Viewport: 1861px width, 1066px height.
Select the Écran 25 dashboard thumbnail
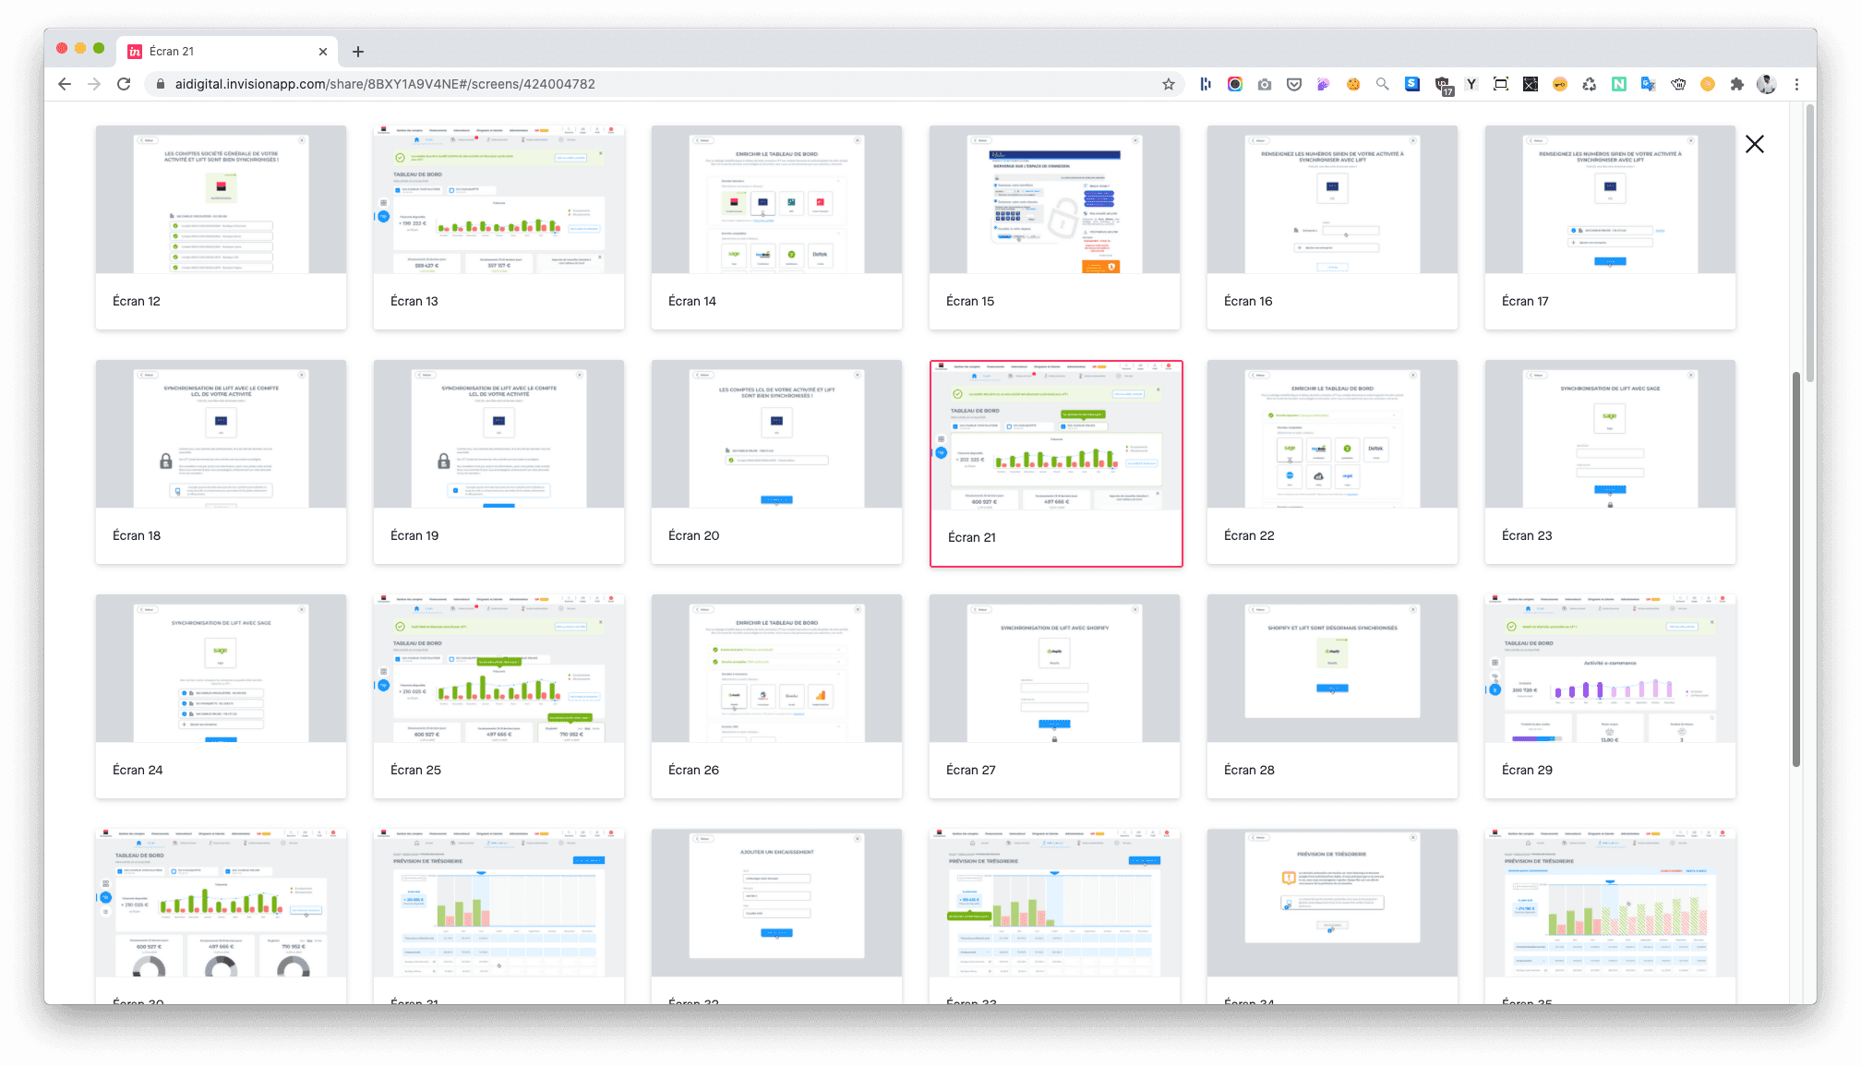click(498, 696)
